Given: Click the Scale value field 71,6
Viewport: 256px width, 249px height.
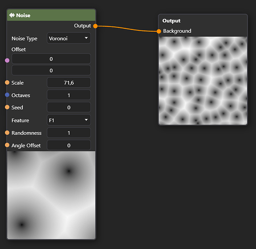Looking at the screenshot, I should pos(69,83).
